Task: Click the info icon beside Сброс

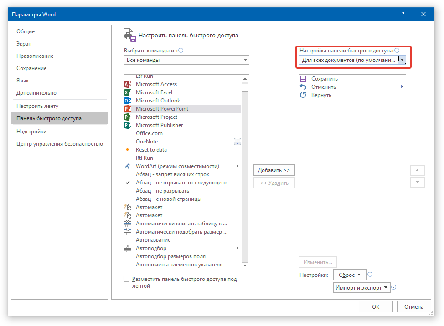Action: point(370,274)
